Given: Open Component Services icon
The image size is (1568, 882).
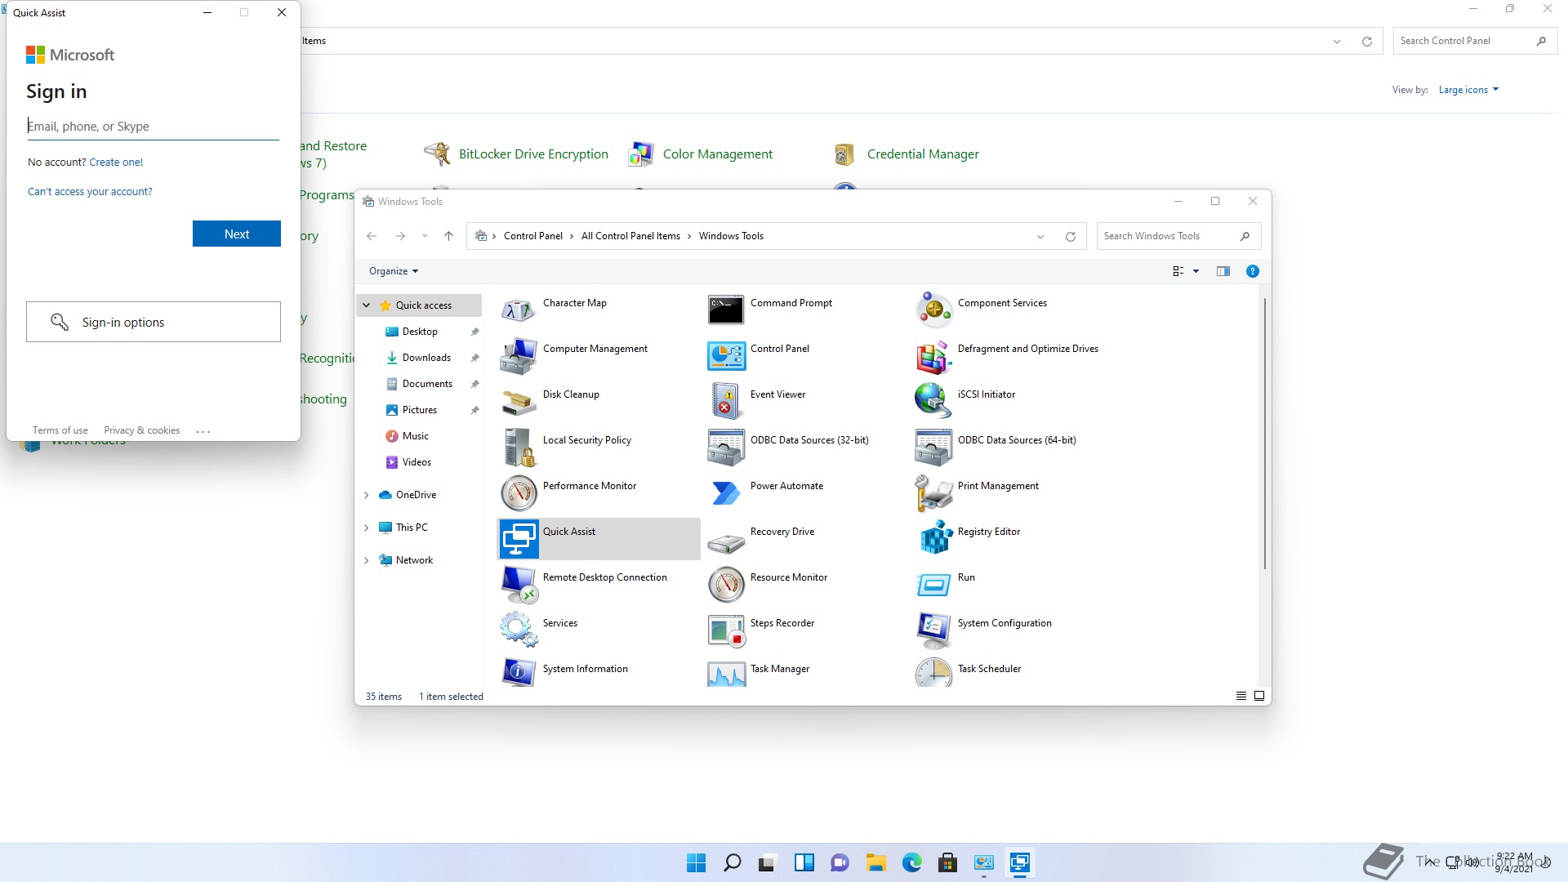Looking at the screenshot, I should coord(933,310).
